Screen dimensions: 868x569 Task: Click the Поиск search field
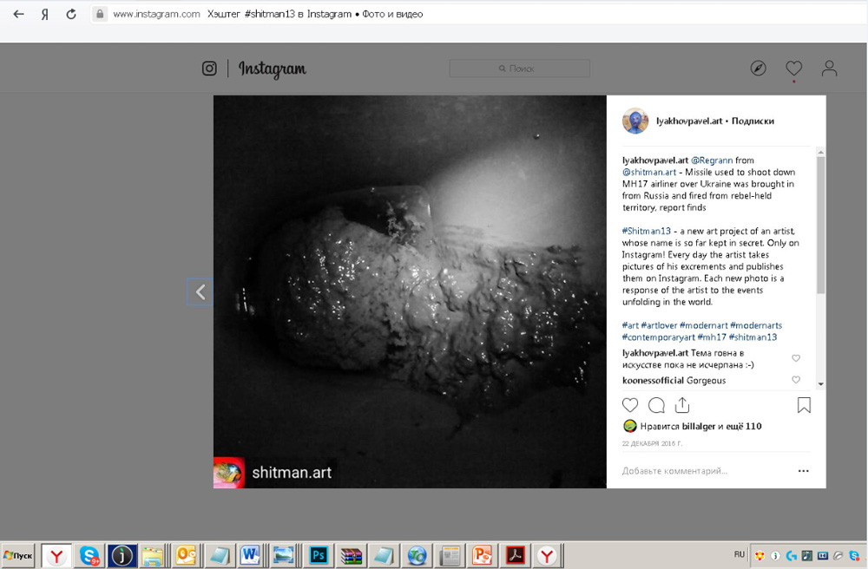click(519, 69)
